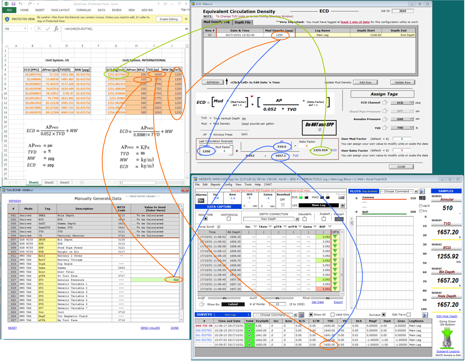468x362 pixels.
Task: Expand the Excel formula bar
Action: tap(186, 29)
